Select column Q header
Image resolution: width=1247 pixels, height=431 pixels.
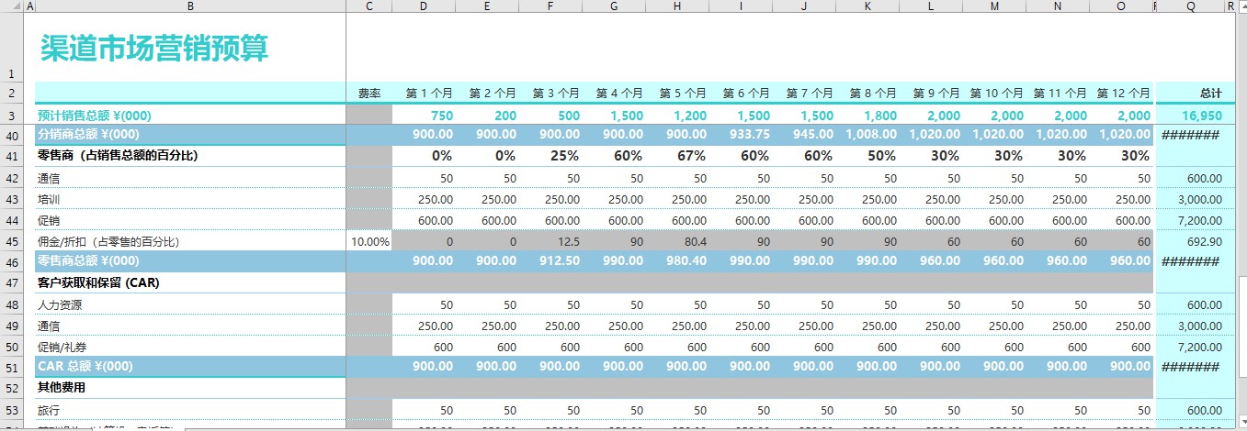[x=1190, y=7]
